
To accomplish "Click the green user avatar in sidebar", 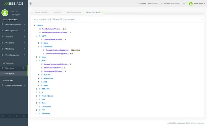I will point(5,13).
